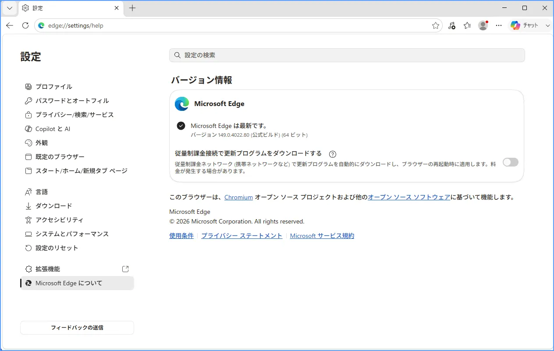Open プライバシー ステートメント link
Image resolution: width=554 pixels, height=351 pixels.
click(242, 236)
